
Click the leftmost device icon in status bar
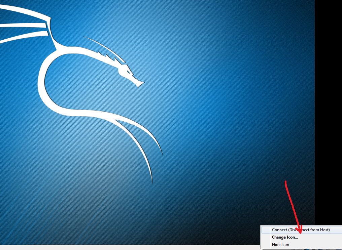click(x=292, y=249)
